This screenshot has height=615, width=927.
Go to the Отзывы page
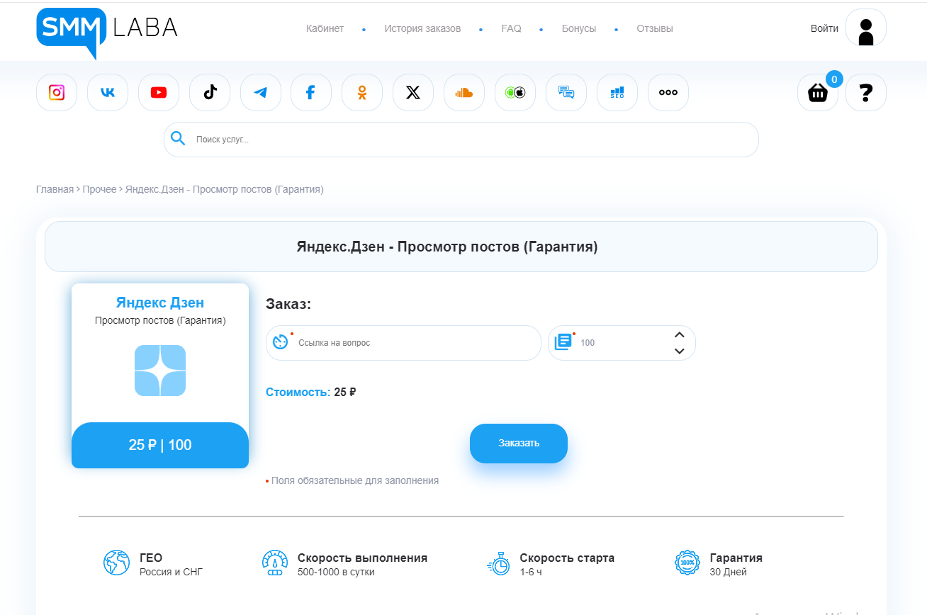point(655,29)
